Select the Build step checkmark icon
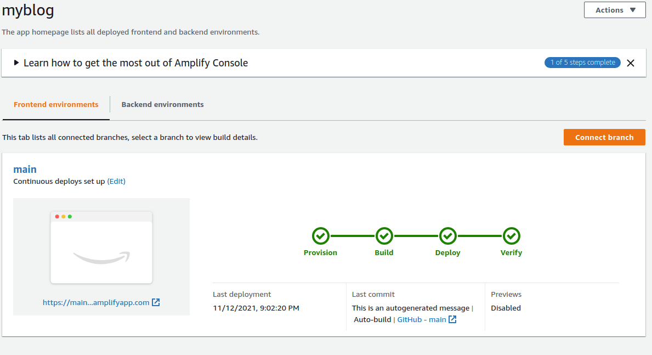Screen dimensions: 652x355 click(x=384, y=236)
